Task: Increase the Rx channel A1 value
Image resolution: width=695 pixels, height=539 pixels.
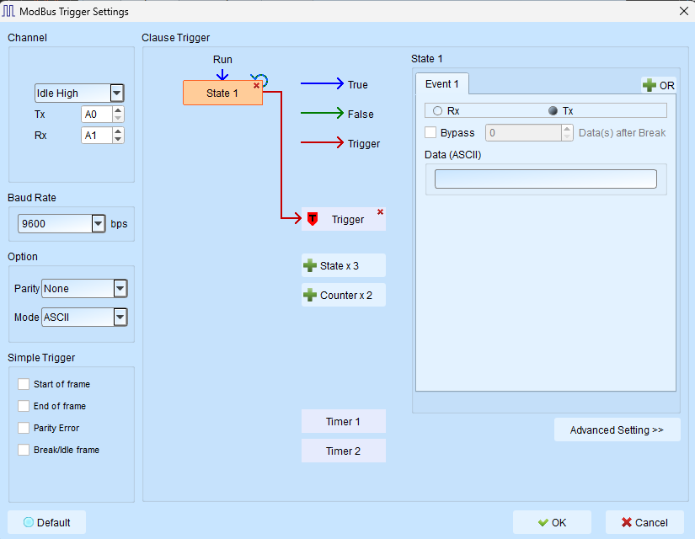Action: click(118, 131)
